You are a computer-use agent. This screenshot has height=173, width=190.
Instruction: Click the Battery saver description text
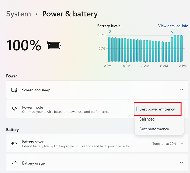[75, 146]
